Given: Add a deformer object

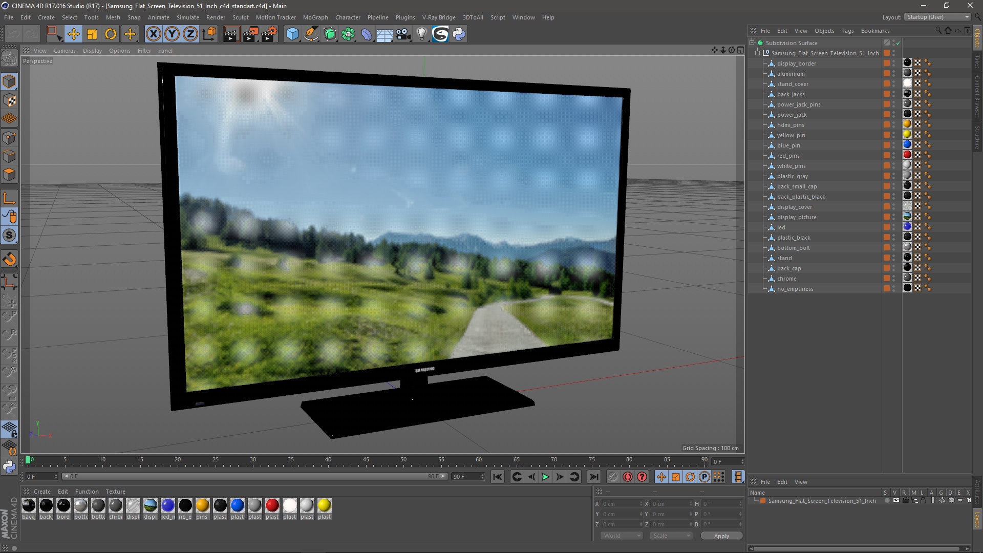Looking at the screenshot, I should (367, 34).
